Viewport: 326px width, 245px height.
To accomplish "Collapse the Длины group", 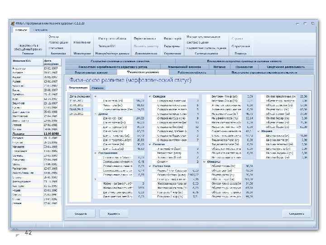I will (95, 114).
